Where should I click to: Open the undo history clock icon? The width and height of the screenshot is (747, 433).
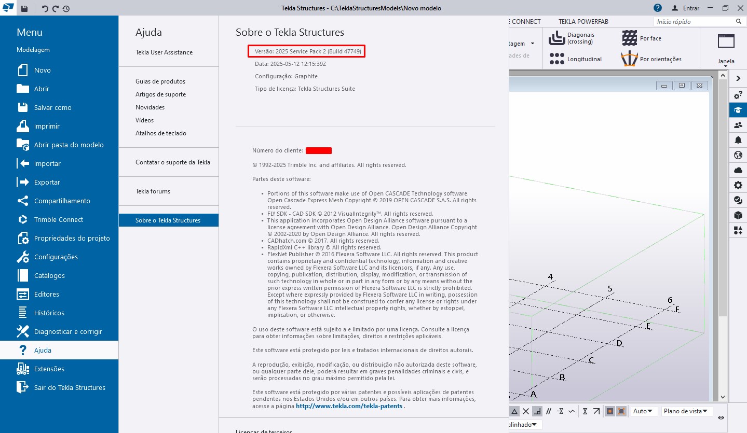[x=66, y=8]
